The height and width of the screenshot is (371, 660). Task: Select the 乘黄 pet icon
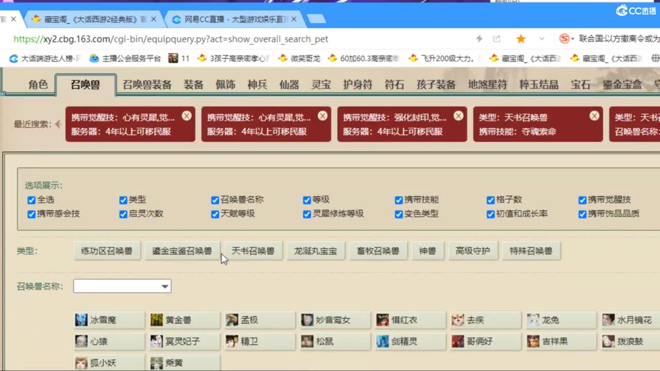click(156, 363)
